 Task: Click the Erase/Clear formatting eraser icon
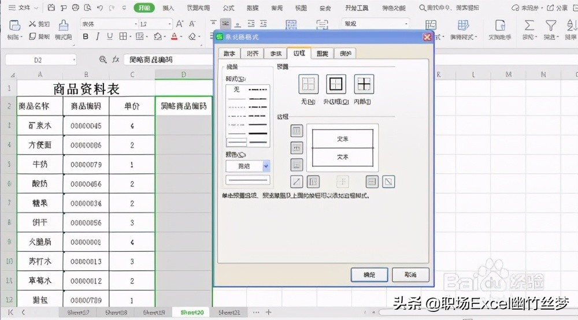(x=192, y=36)
